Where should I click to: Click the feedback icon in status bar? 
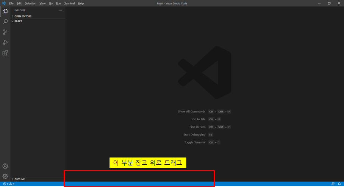pyautogui.click(x=333, y=184)
